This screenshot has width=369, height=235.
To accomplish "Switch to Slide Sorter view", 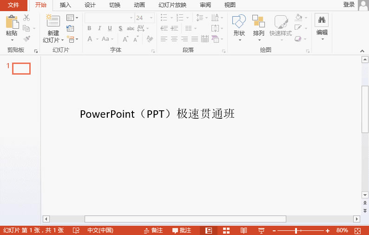I will point(226,230).
